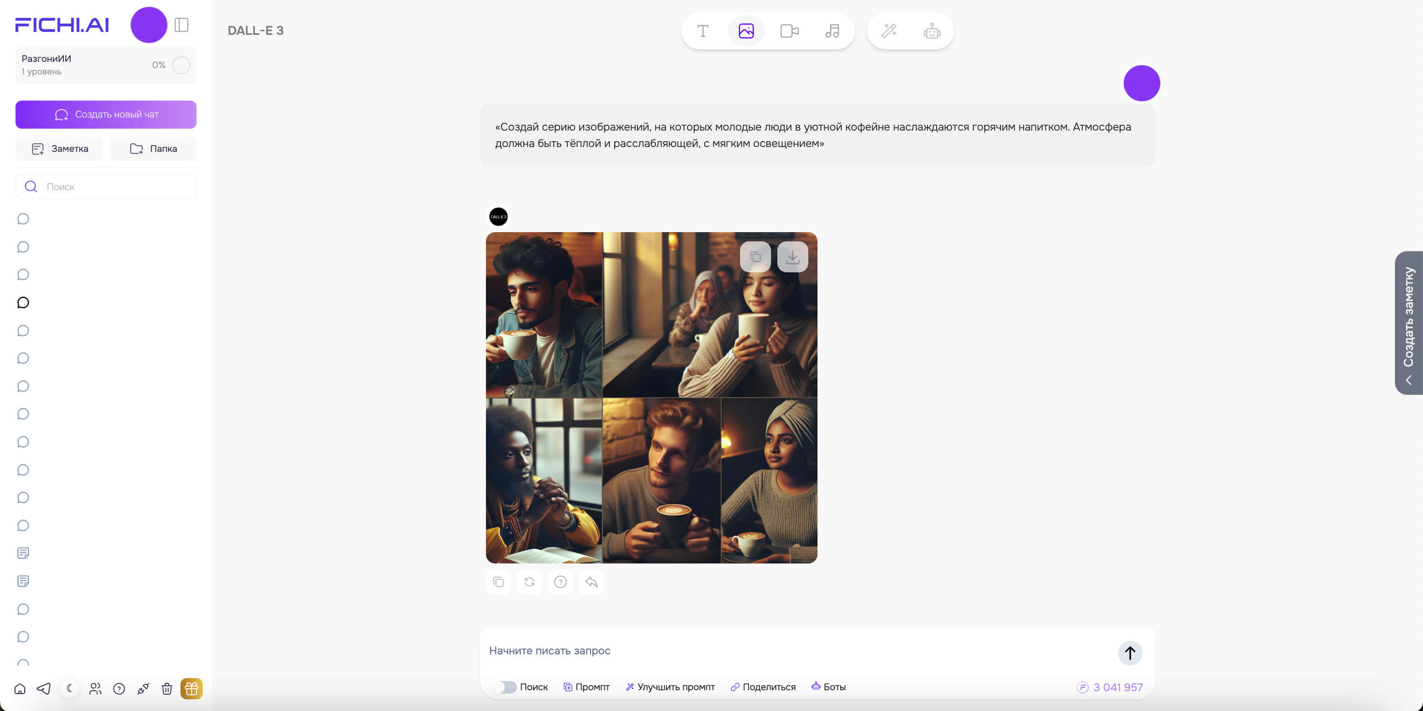The image size is (1423, 711).
Task: Open the robot bots icon in top bar
Action: 932,31
